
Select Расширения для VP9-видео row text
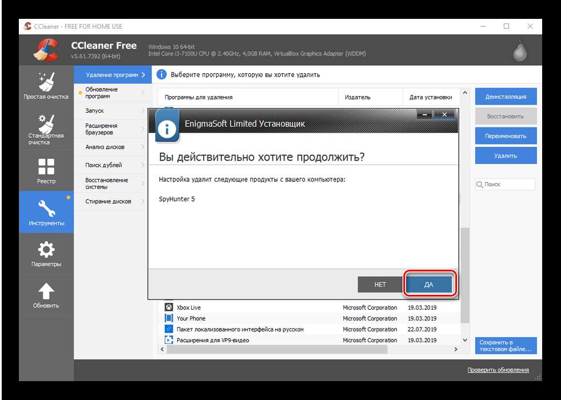point(213,340)
